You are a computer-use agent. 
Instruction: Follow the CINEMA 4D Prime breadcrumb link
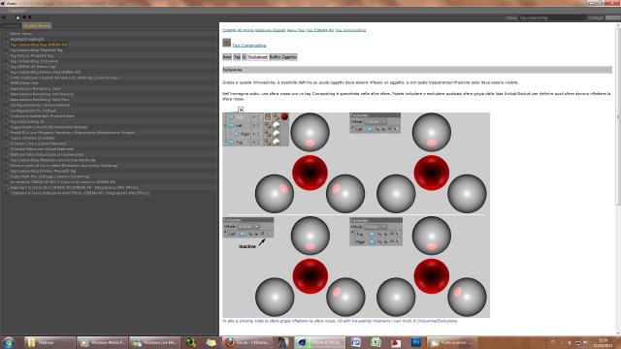click(x=238, y=30)
